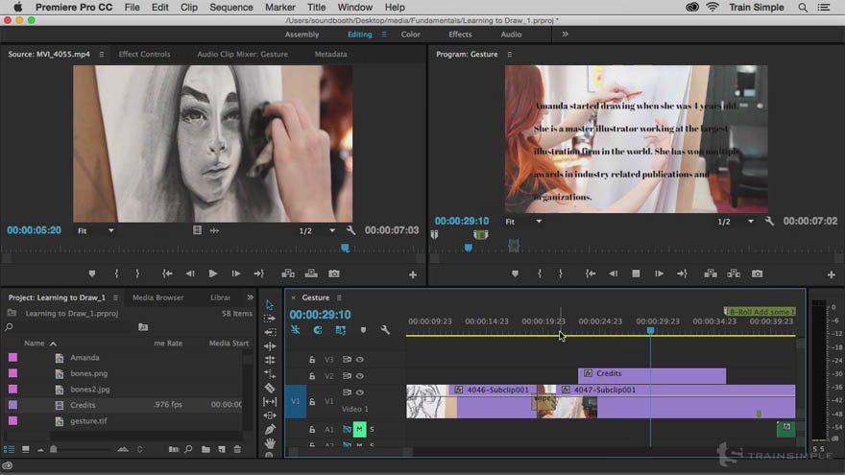Show more workspaces with double chevron
The width and height of the screenshot is (845, 475).
pyautogui.click(x=565, y=34)
